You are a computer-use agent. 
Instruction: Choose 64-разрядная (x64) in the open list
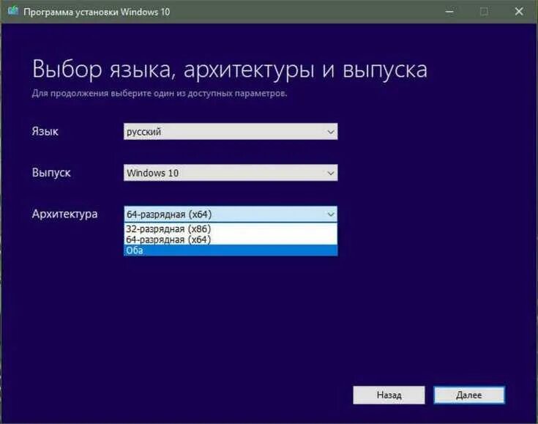tap(231, 239)
